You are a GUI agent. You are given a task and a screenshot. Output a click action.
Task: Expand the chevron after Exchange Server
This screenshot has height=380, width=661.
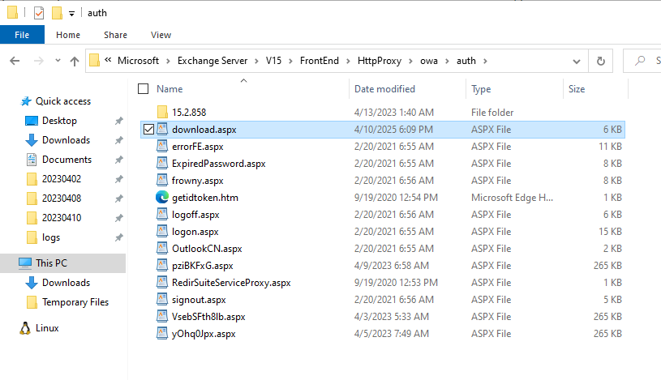coord(257,61)
